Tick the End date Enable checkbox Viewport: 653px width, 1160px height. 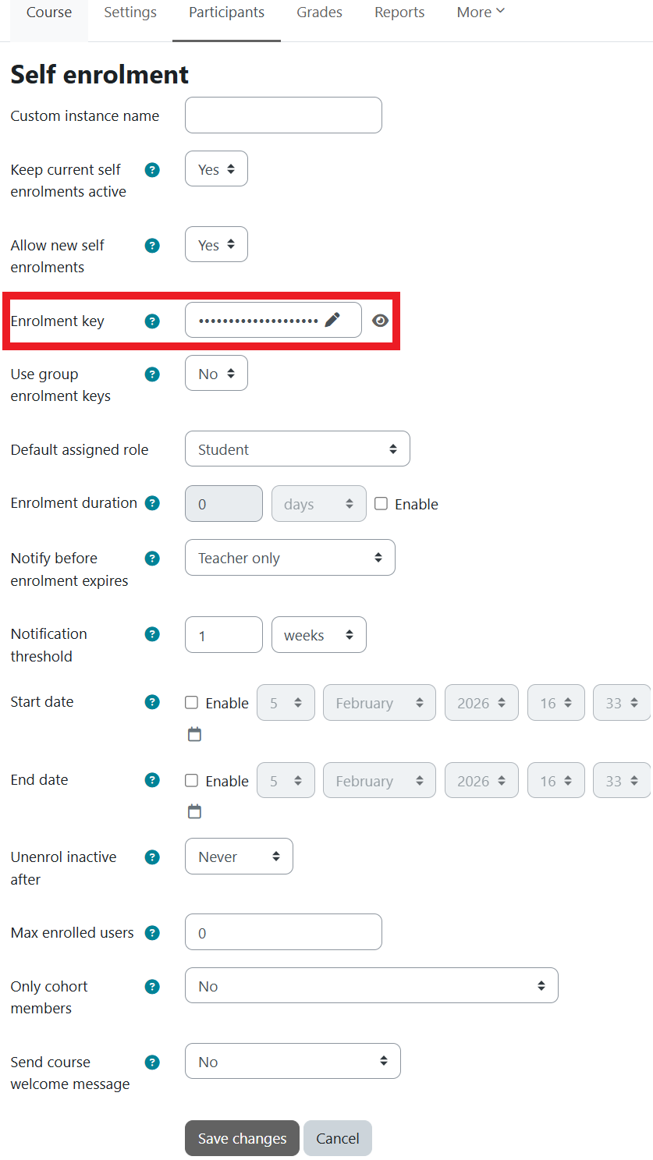point(192,781)
